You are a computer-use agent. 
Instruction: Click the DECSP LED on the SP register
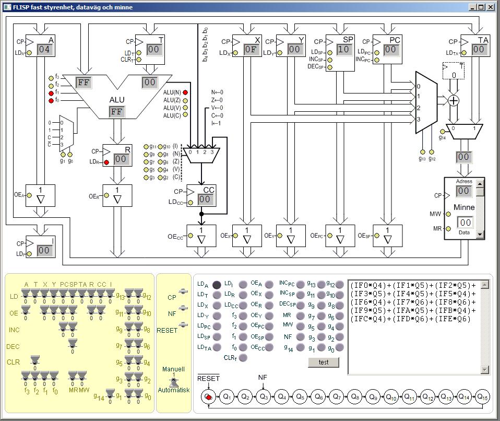pyautogui.click(x=330, y=67)
